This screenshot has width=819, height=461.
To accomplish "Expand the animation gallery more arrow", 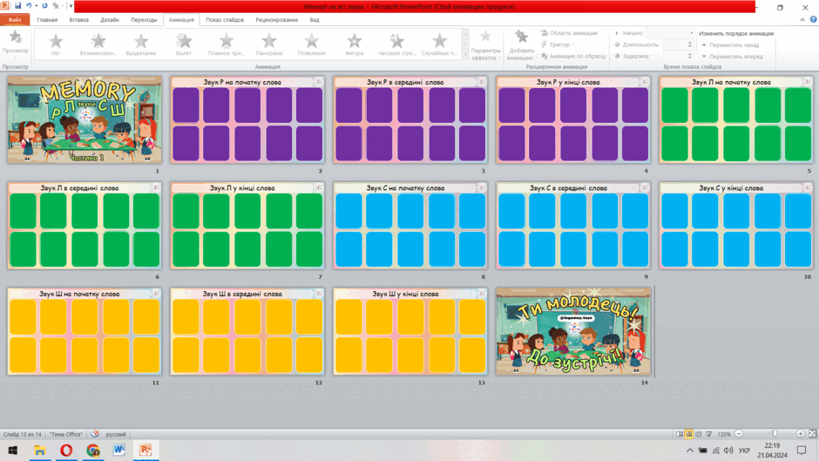I will [x=465, y=55].
